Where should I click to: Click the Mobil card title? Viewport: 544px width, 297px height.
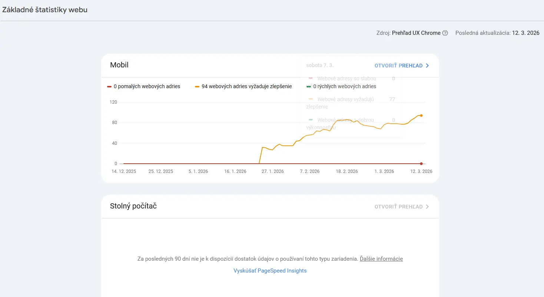[119, 65]
